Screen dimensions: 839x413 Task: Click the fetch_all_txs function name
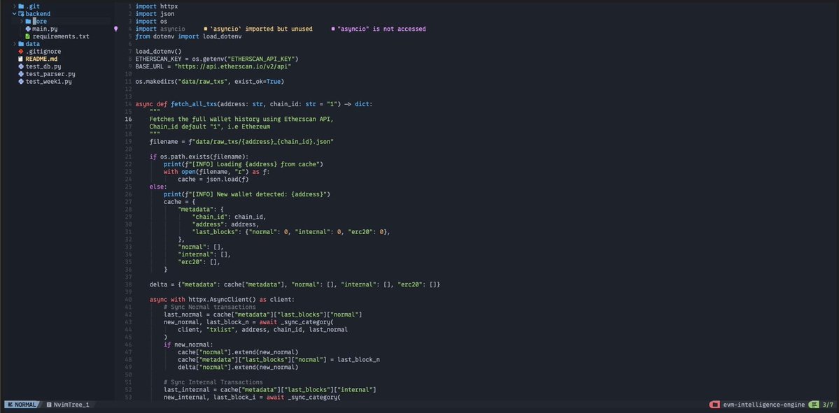[x=194, y=104]
